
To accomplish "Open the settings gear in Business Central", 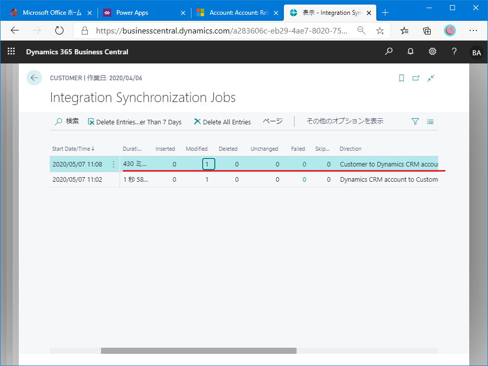I will tap(432, 51).
